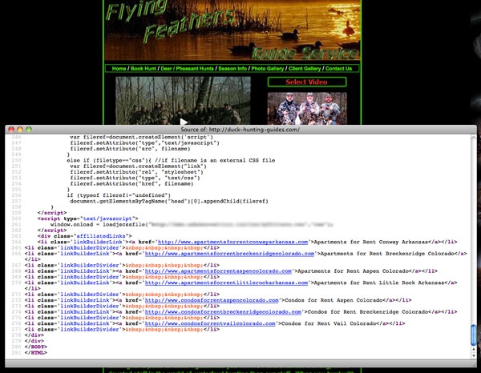481x373 pixels.
Task: Click the closing </BODY> tag line
Action: 36,347
